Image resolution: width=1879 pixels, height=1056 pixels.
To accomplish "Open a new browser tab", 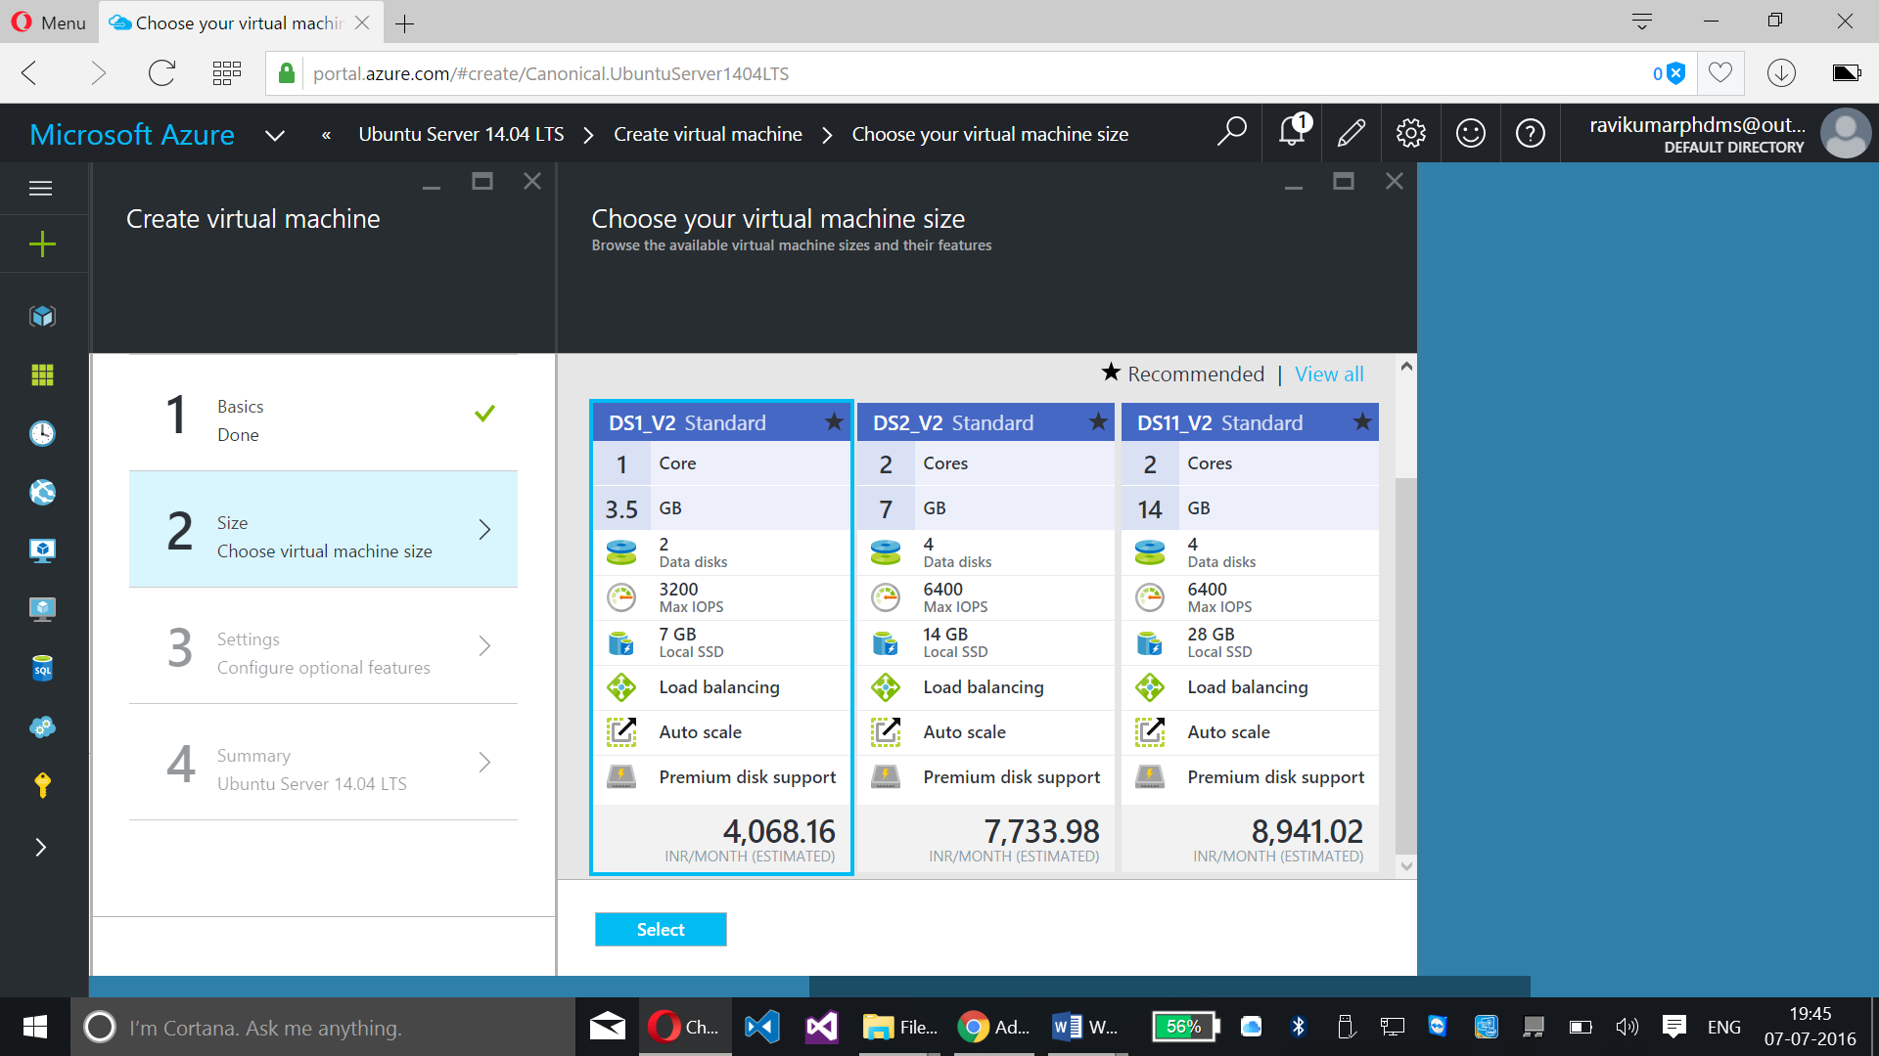I will tap(404, 23).
